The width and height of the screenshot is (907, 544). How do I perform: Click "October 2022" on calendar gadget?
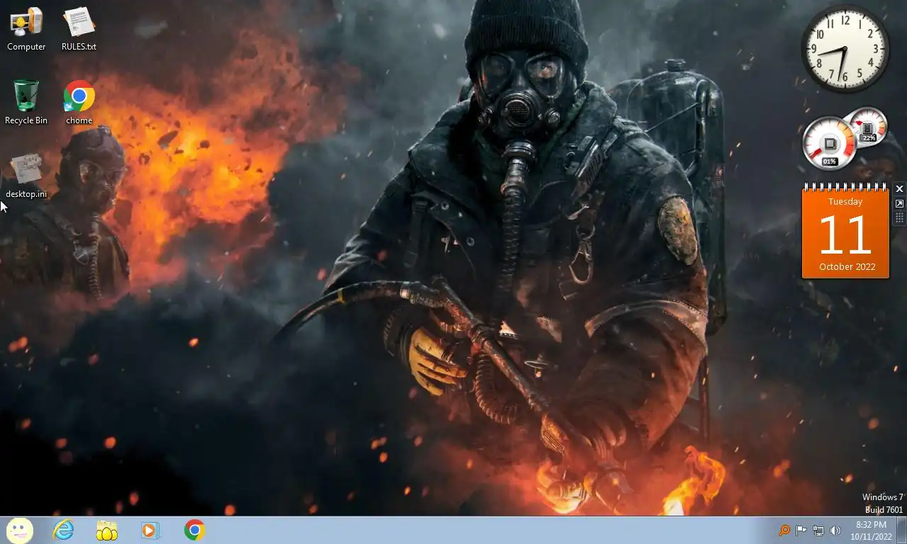tap(847, 267)
